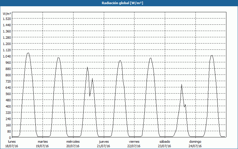Click the peak of Sunday's radiation curve
Screen dimensions: 238x149
[x=212, y=55]
